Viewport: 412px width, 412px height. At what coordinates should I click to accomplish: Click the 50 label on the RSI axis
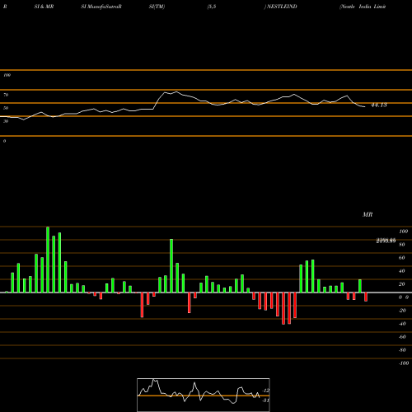pyautogui.click(x=6, y=108)
